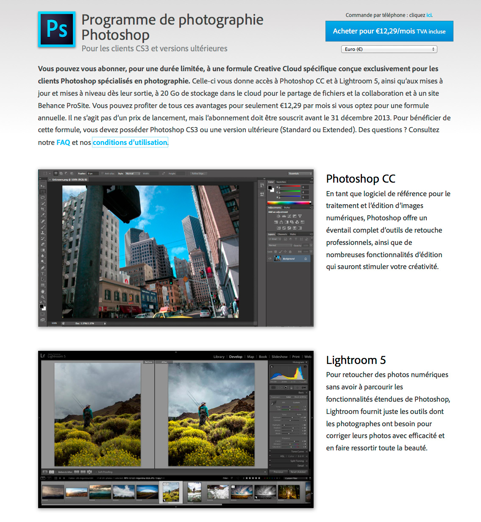Select the Background layer row in Photoshop
Screen dimensions: 481x522
click(x=292, y=258)
